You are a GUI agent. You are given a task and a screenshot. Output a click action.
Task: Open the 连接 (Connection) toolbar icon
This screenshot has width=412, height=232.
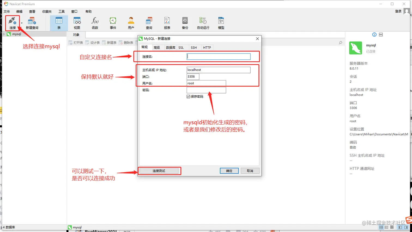click(x=13, y=23)
